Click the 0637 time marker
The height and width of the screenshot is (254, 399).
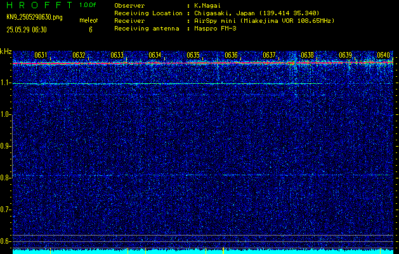[x=269, y=55]
